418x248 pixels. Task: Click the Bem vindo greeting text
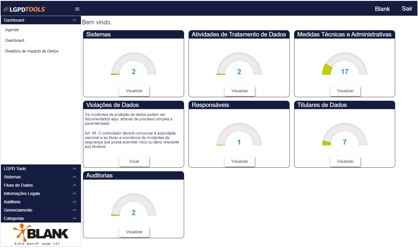click(x=97, y=22)
